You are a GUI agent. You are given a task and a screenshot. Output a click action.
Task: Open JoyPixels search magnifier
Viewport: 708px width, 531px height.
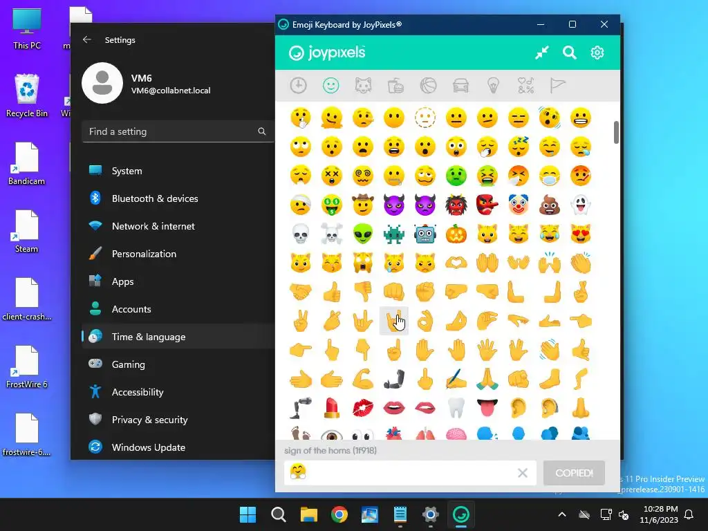(x=570, y=53)
